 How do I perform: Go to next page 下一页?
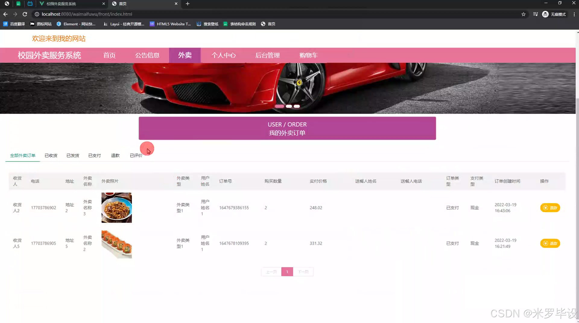click(x=303, y=272)
